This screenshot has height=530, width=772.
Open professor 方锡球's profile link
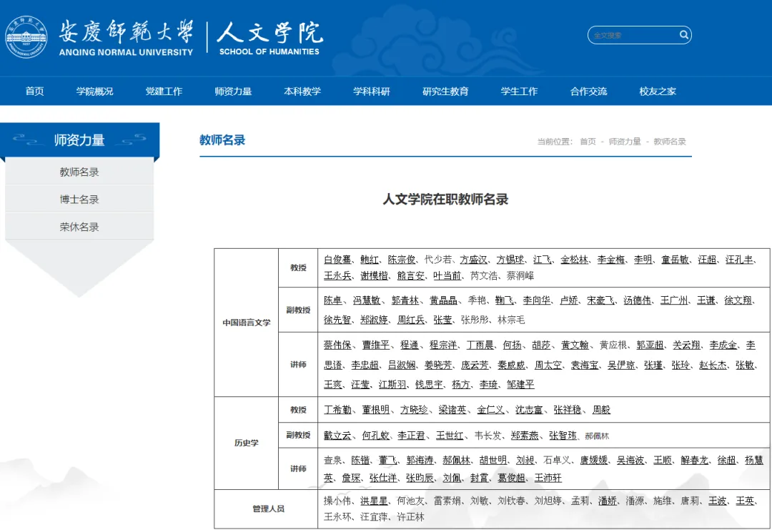coord(510,260)
